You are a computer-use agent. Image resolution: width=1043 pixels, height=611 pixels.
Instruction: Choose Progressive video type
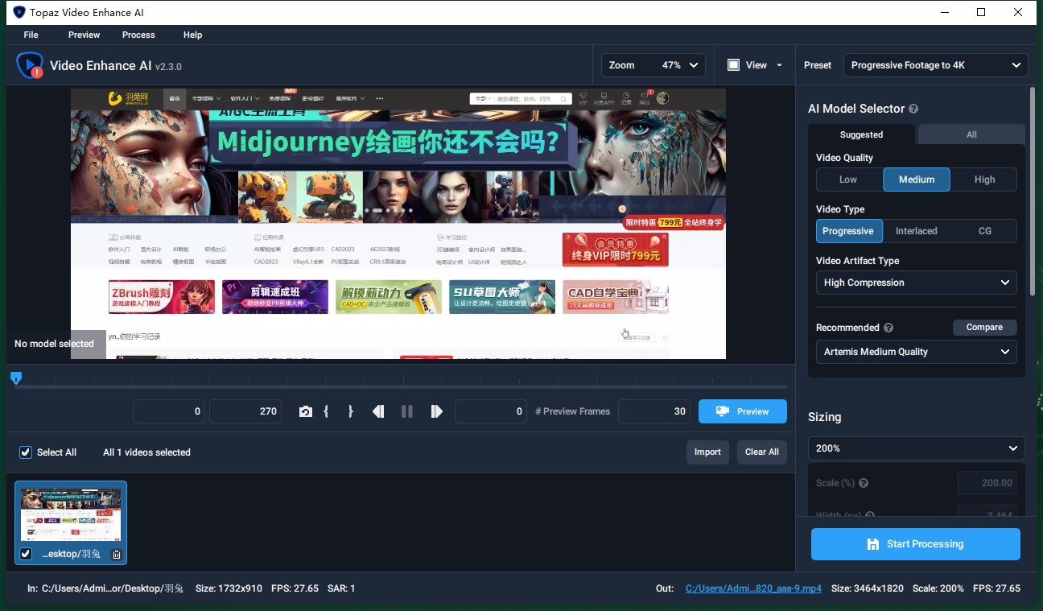click(849, 231)
